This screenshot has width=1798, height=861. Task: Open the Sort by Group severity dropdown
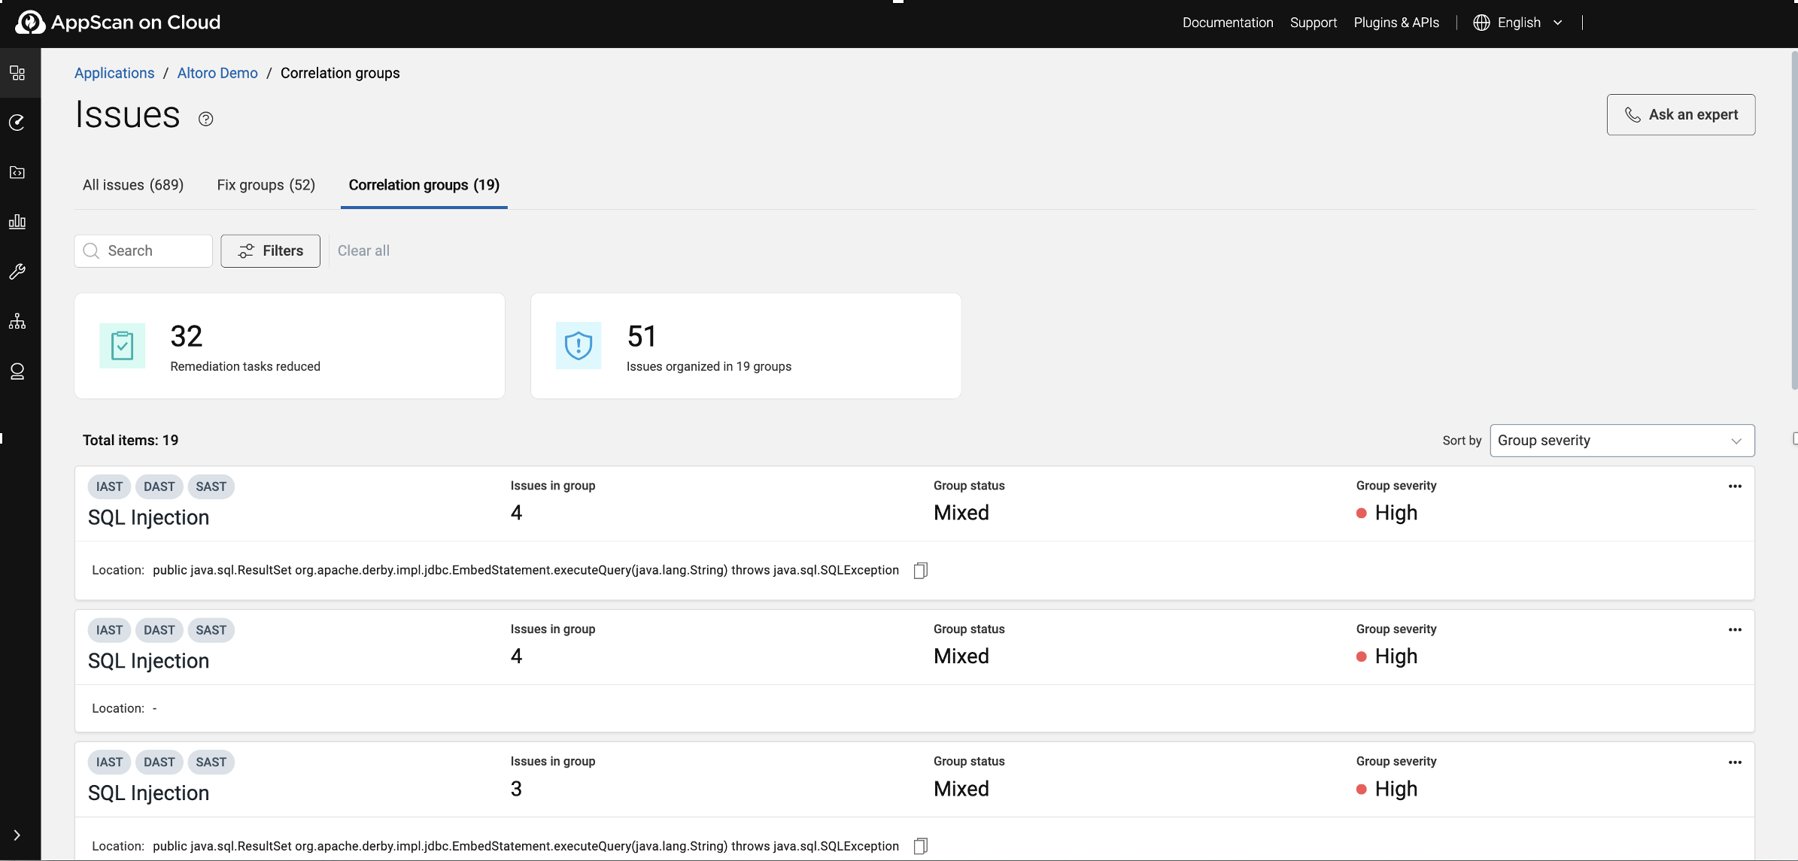(1621, 441)
